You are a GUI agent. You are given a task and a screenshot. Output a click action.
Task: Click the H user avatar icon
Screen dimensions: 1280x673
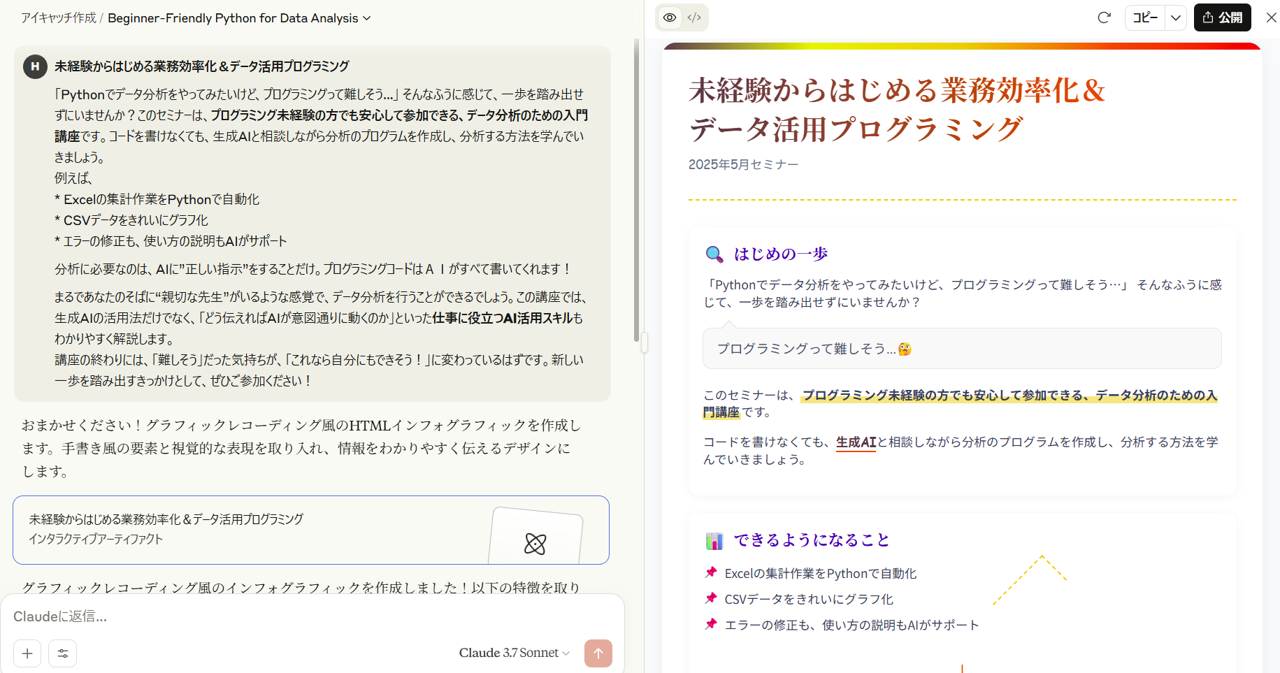click(35, 66)
